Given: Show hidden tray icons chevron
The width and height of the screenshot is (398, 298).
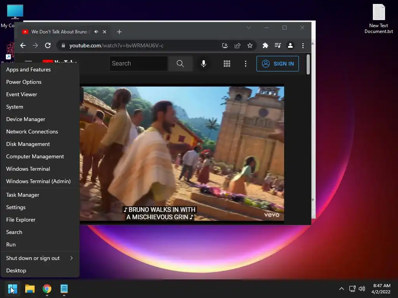Looking at the screenshot, I should click(342, 289).
